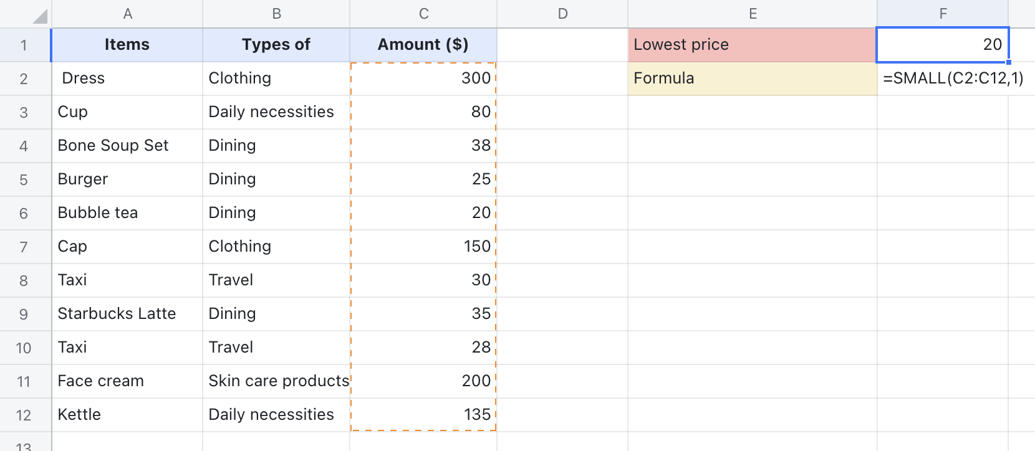Select the Formula labeled cell
1035x451 pixels.
[751, 78]
